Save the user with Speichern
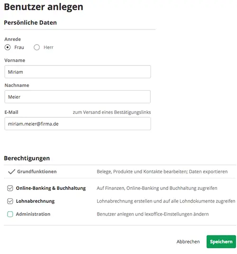The image size is (237, 254). tap(221, 242)
